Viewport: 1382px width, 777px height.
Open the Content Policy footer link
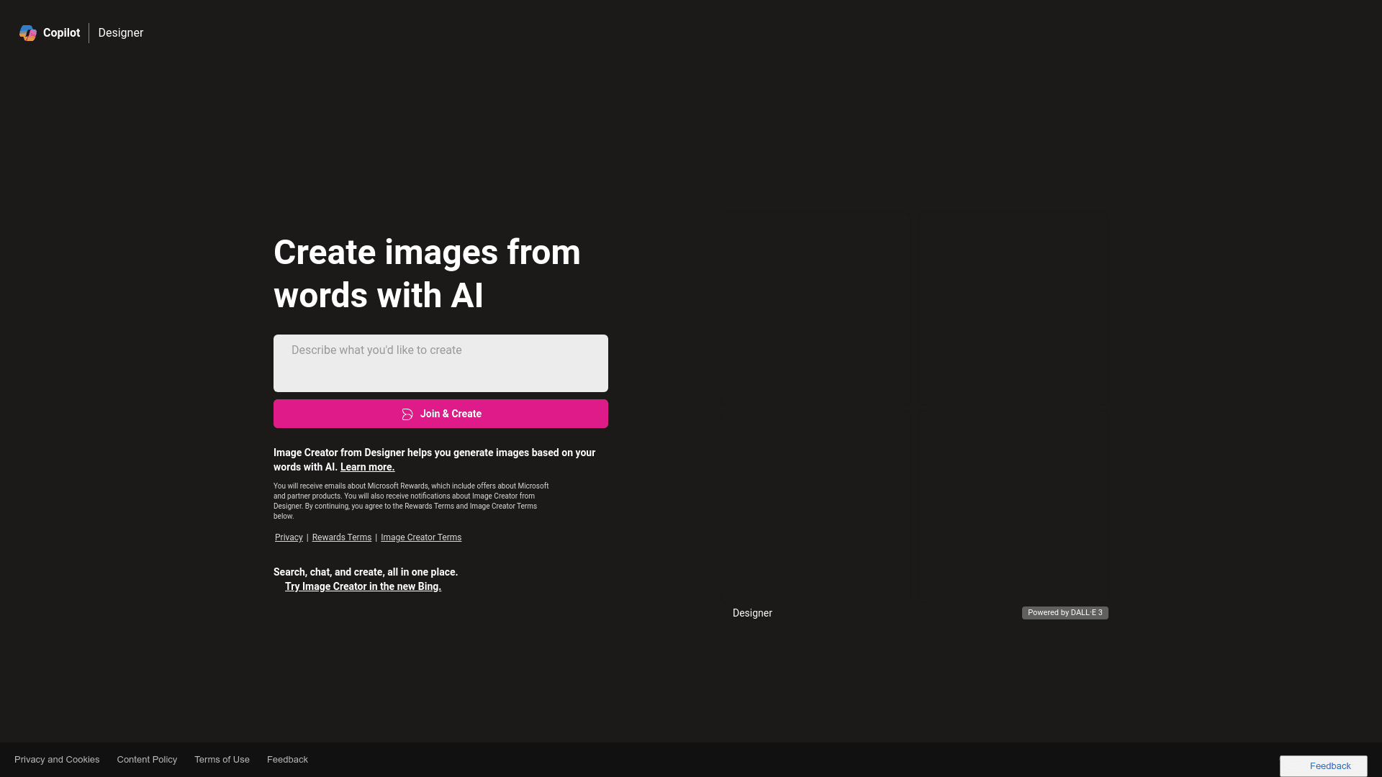click(x=146, y=759)
